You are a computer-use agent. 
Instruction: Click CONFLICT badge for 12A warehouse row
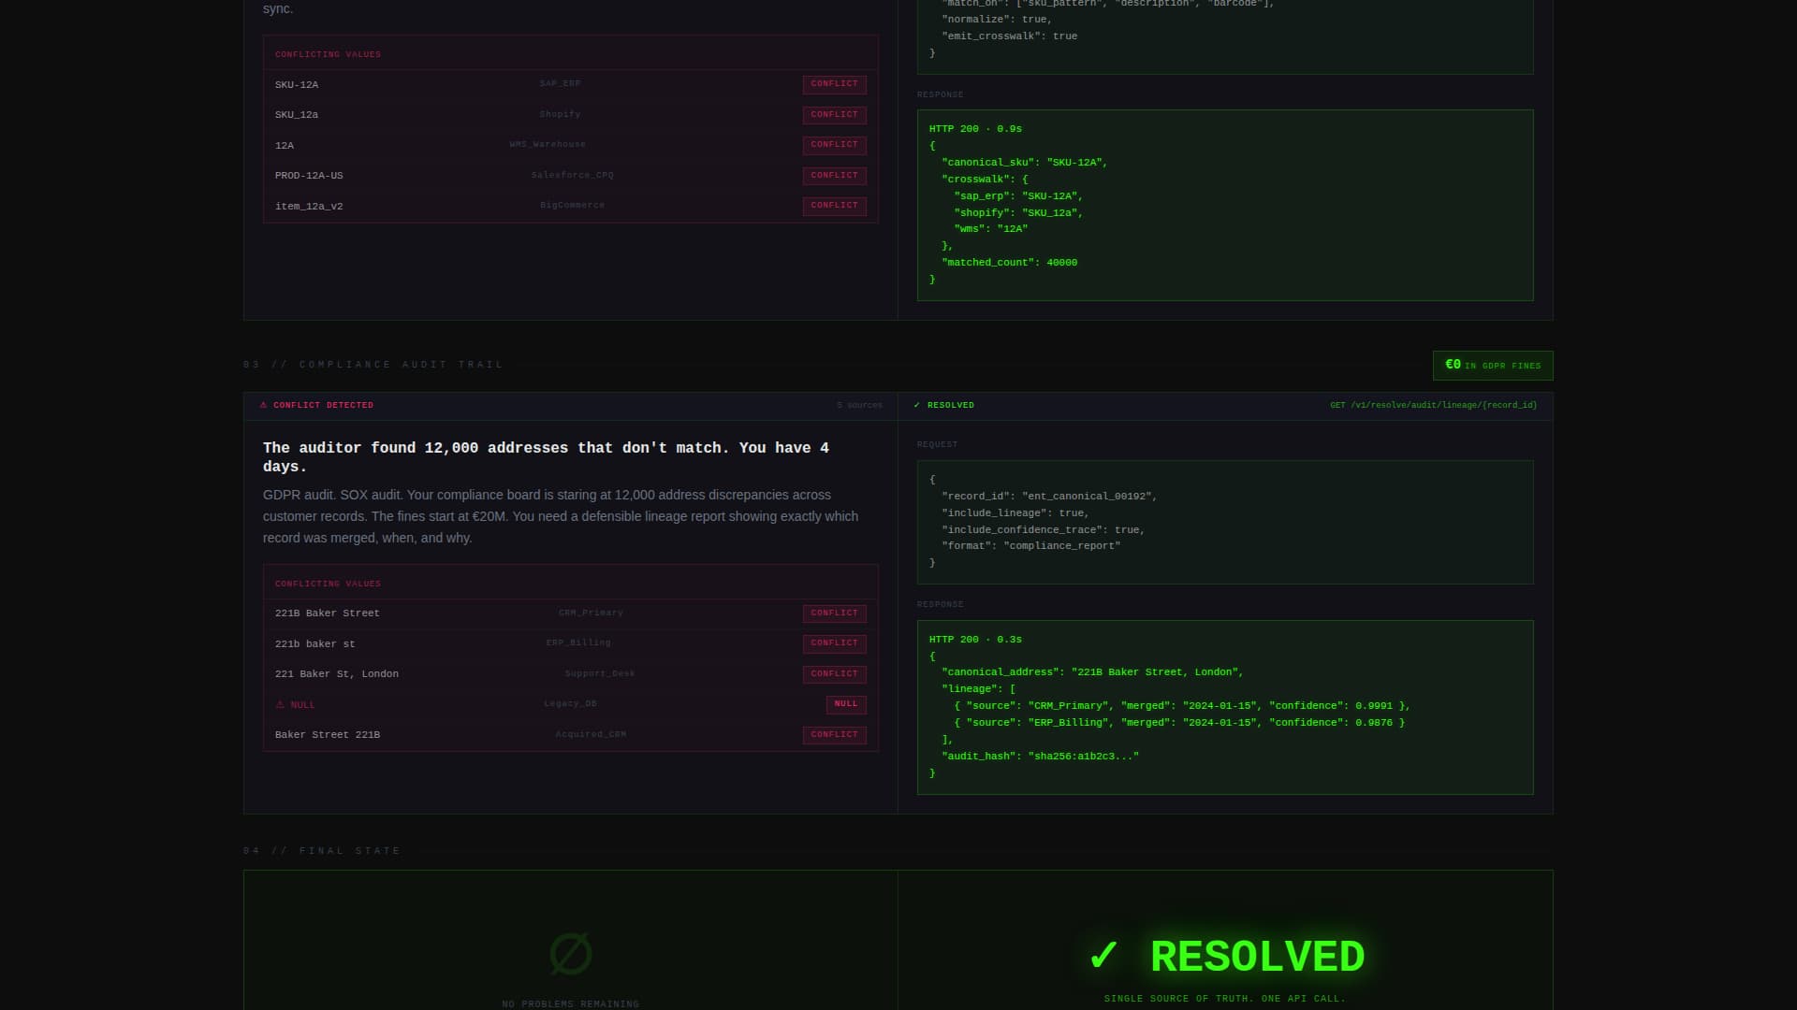click(834, 145)
